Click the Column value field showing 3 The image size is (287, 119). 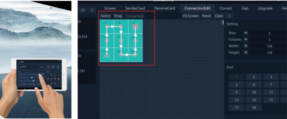(x=268, y=39)
